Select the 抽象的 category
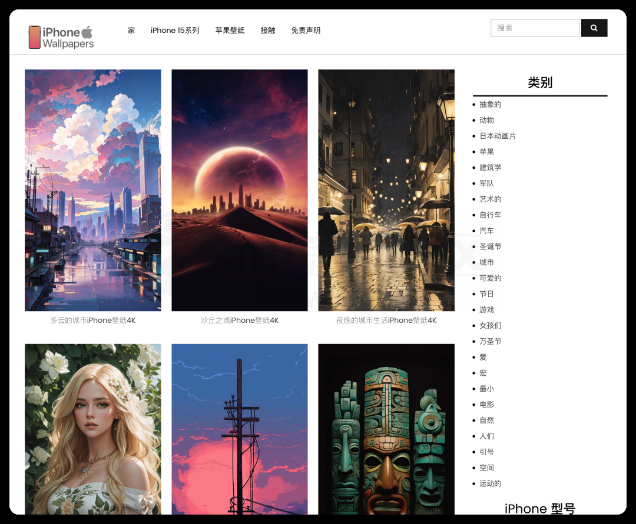 (491, 105)
